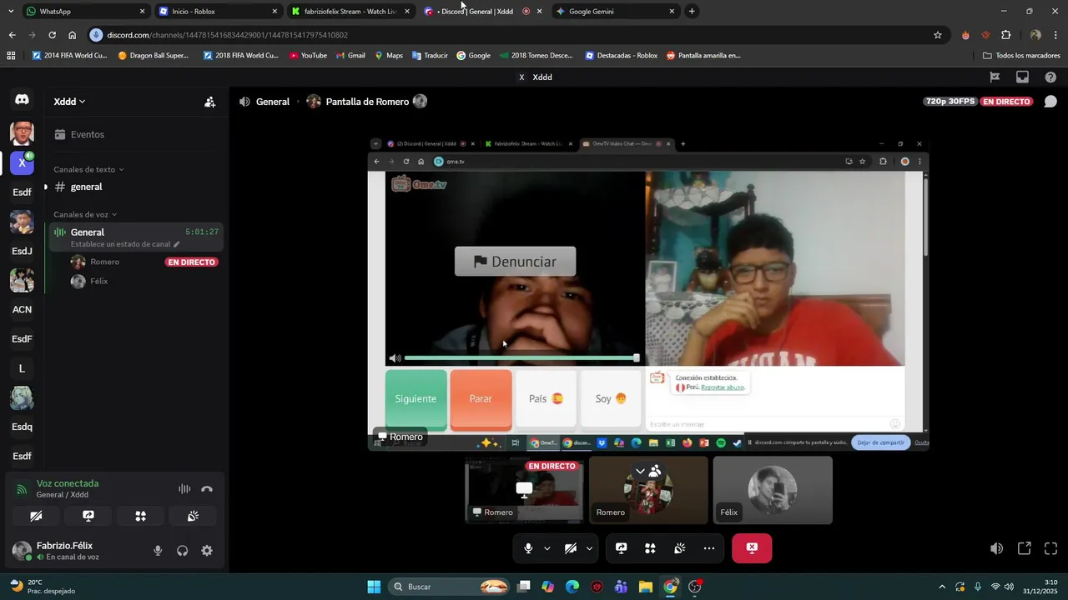Open soundboard in call controls

pyautogui.click(x=680, y=548)
